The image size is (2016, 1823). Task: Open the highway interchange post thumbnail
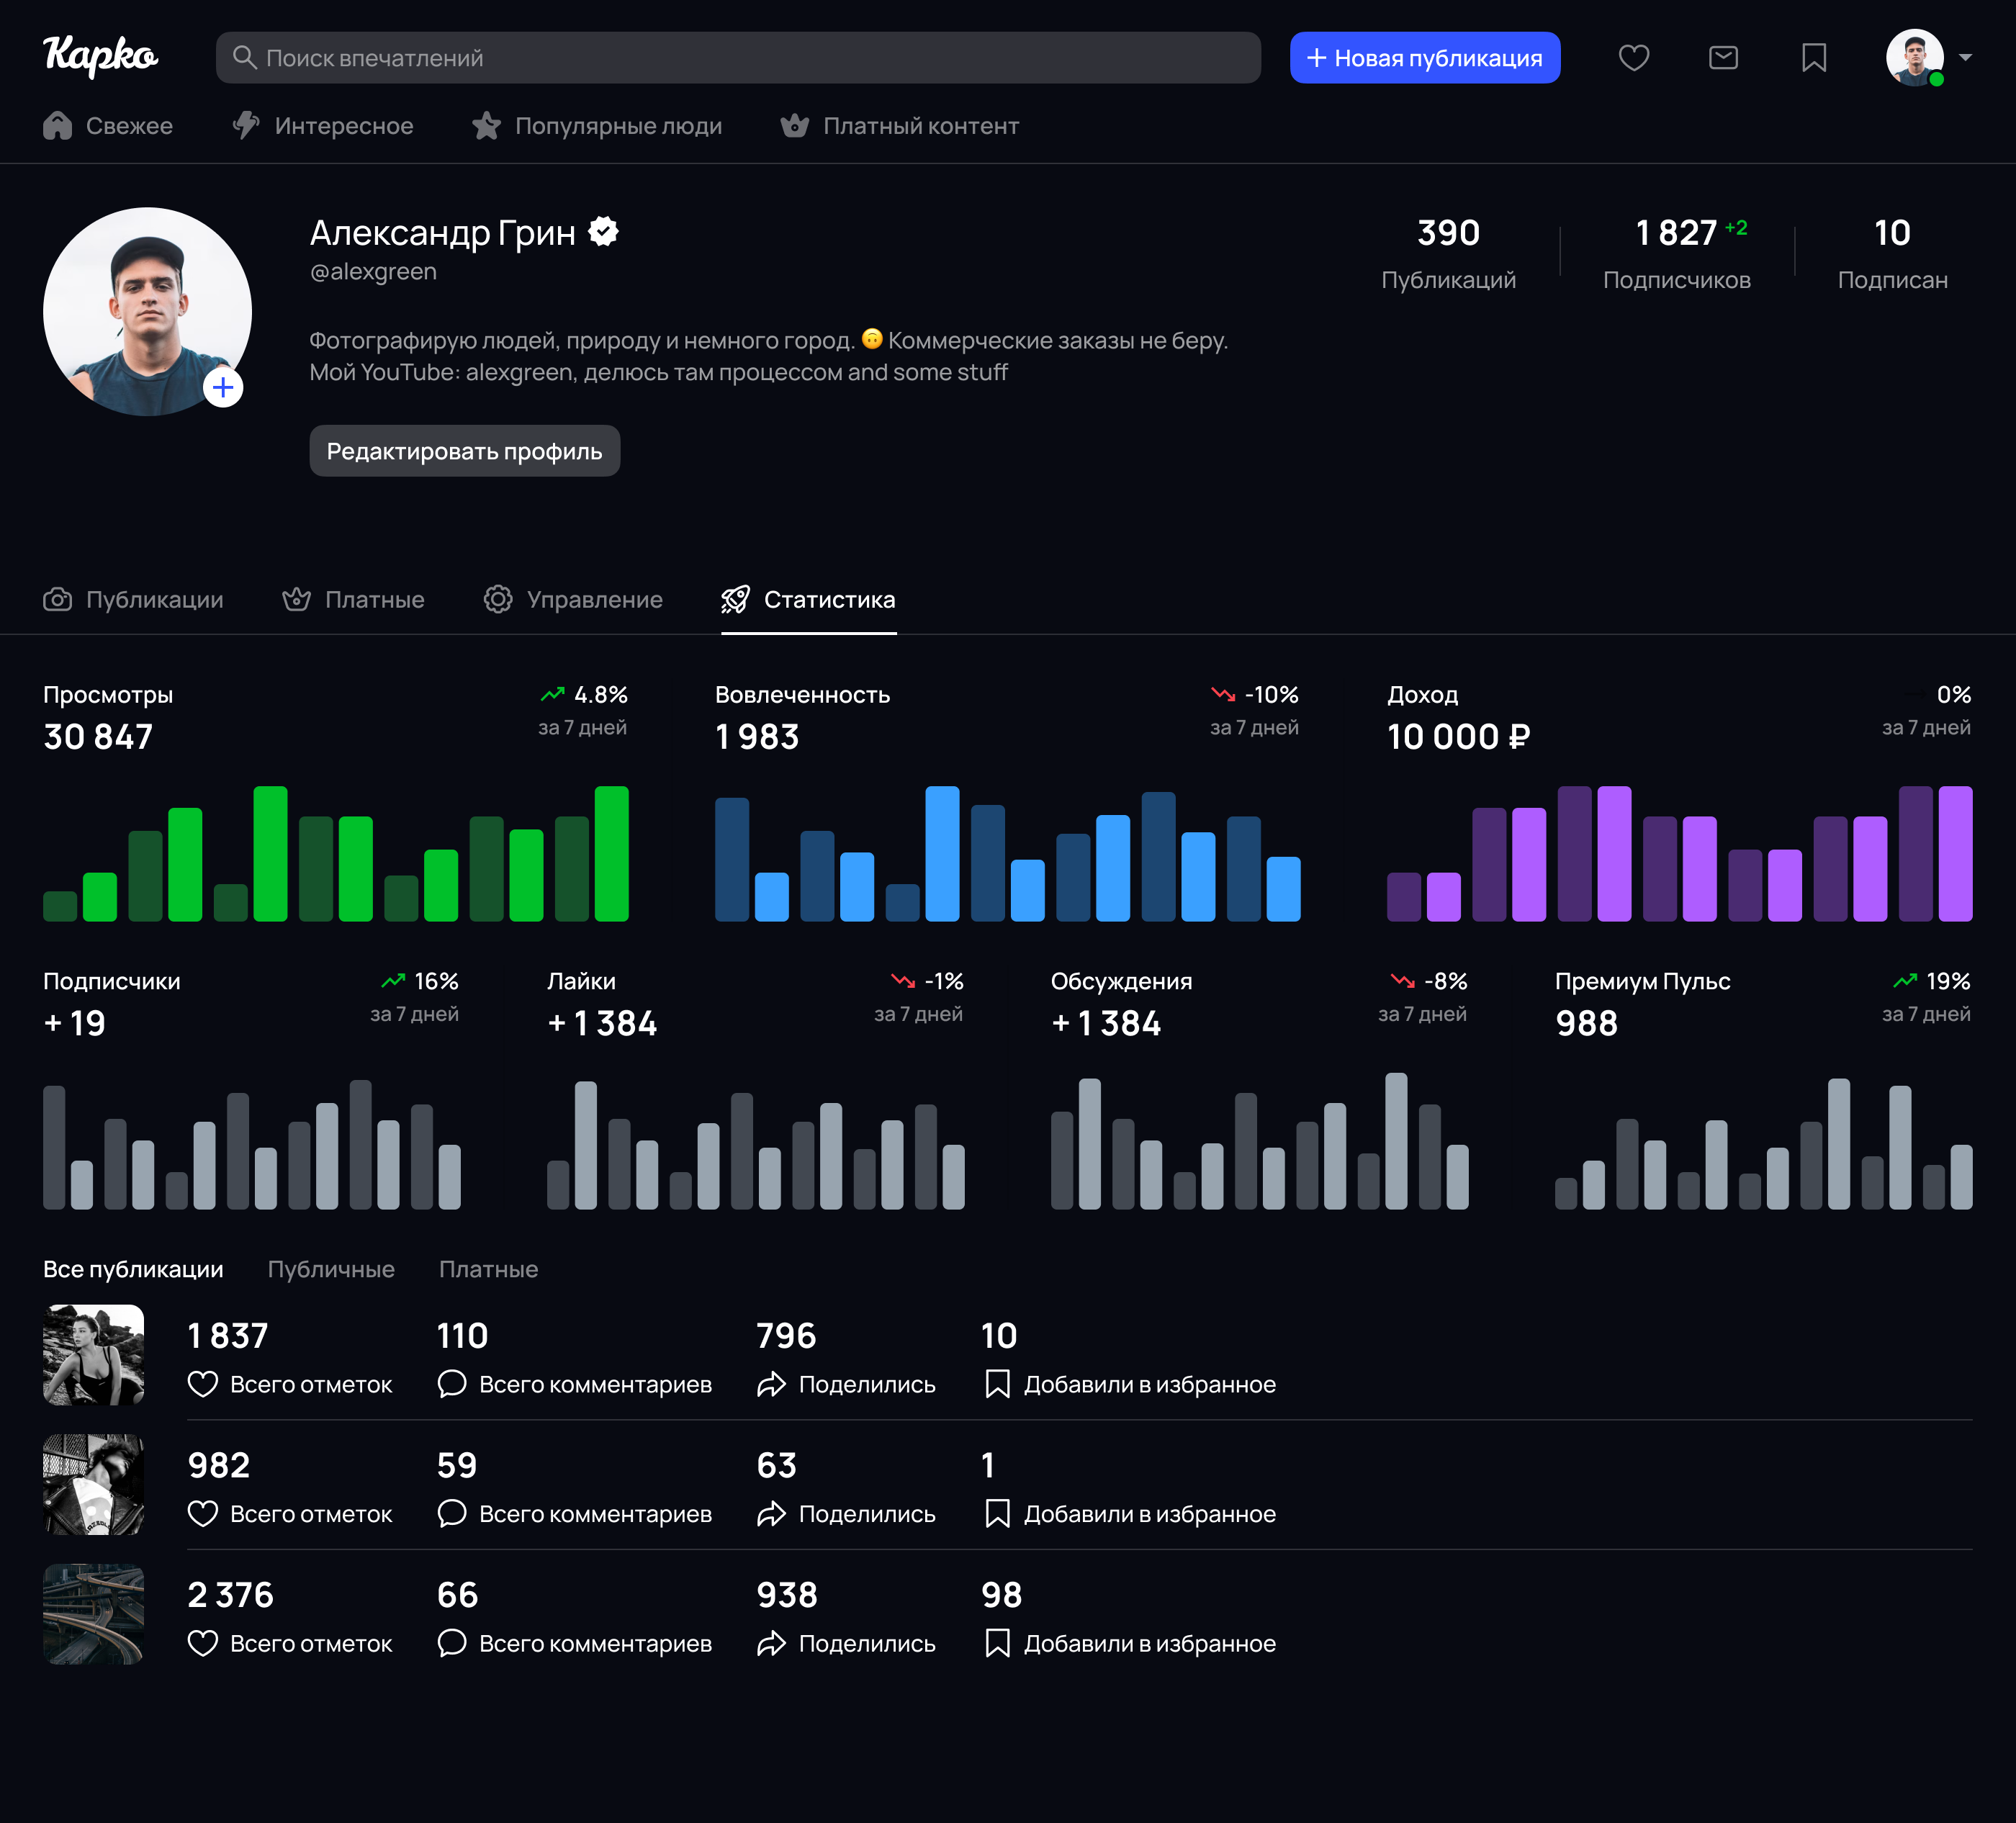(x=93, y=1614)
